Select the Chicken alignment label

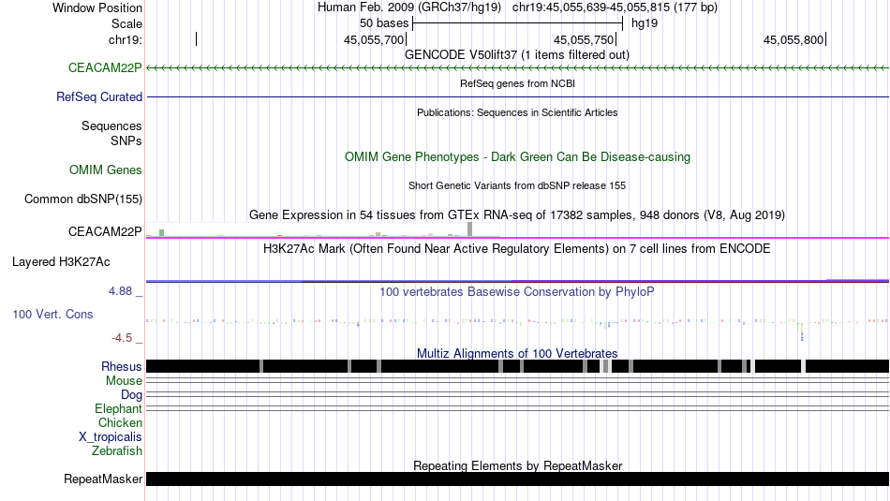coord(120,423)
